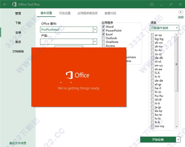The width and height of the screenshot is (185, 147).
Task: Click the 开始安装 button
Action: 158,140
